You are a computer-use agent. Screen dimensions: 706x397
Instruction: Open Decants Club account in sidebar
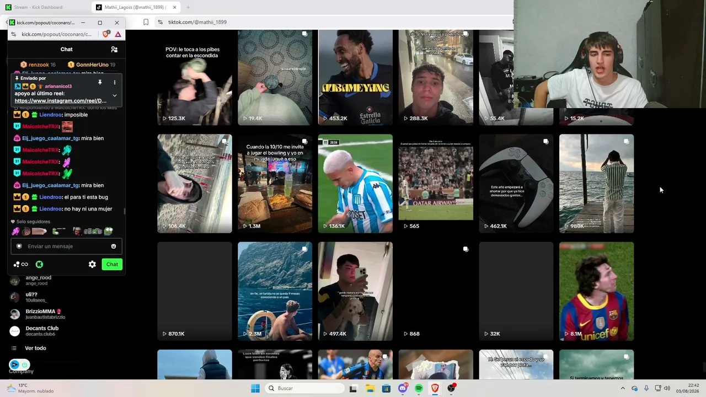[35, 331]
